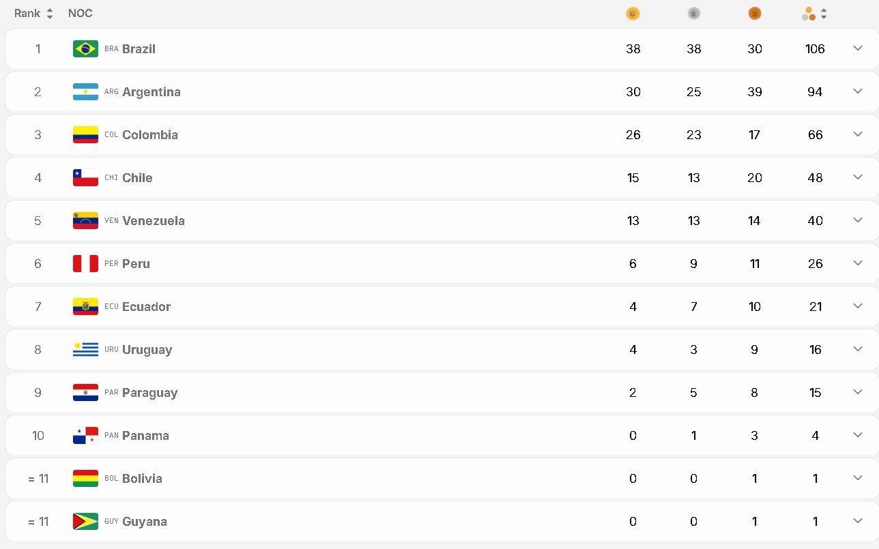Click the Brazil flag icon

85,49
